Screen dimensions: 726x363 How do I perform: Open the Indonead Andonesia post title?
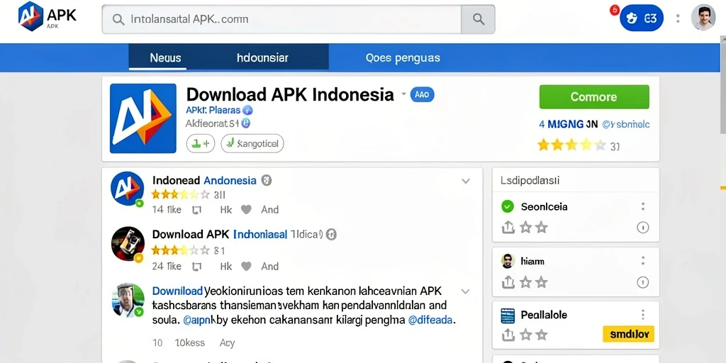click(204, 180)
